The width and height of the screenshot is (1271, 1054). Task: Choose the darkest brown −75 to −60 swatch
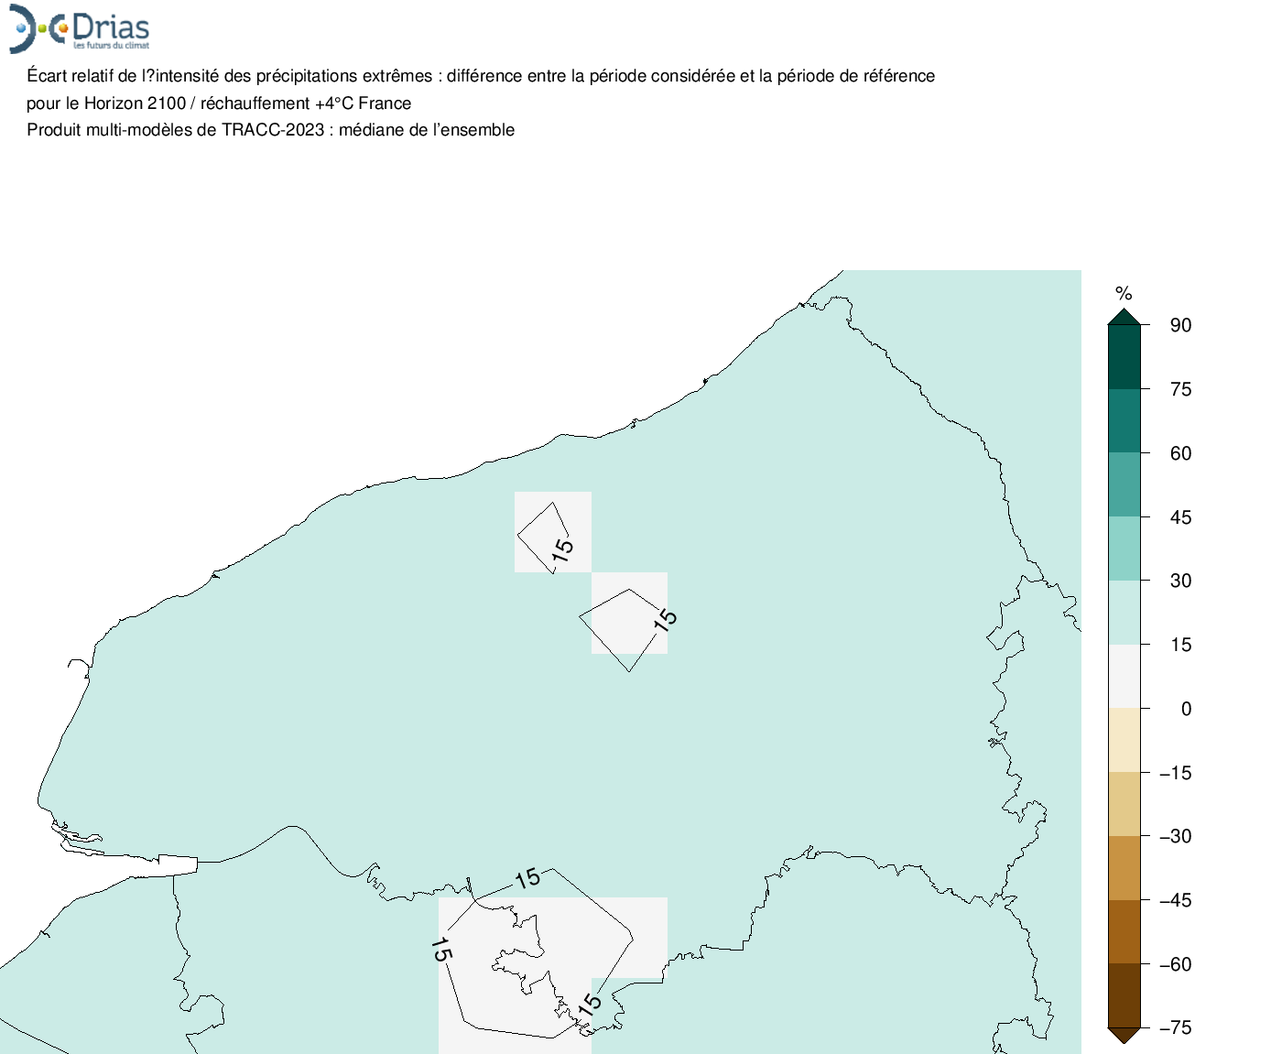tap(1124, 995)
